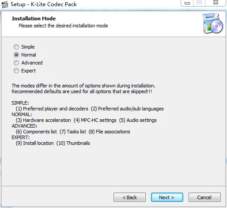
Task: Cancel the K-Lite setup
Action: point(204,197)
